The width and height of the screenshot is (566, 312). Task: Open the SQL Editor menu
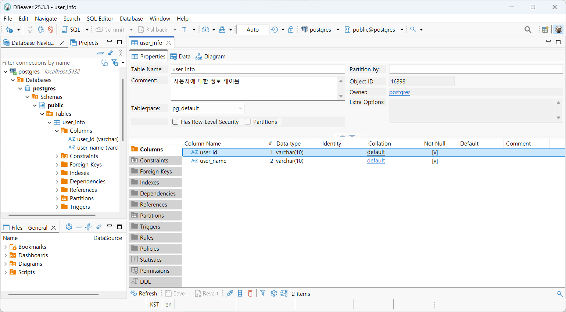click(x=100, y=18)
